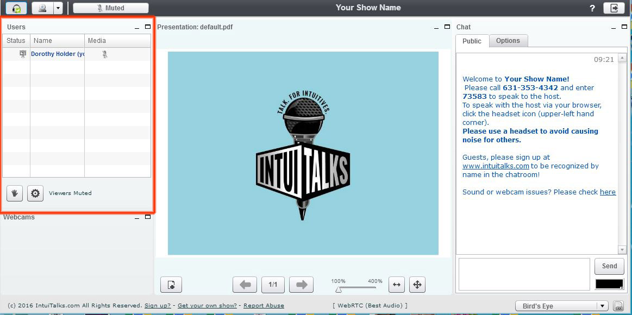This screenshot has height=315, width=632.
Task: Click the Report Abuse link
Action: pyautogui.click(x=264, y=306)
